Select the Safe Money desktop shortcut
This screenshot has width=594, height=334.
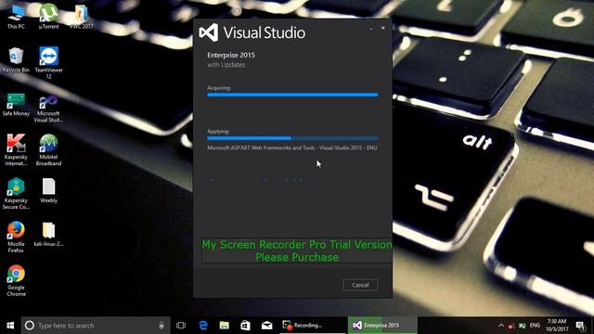pos(16,105)
